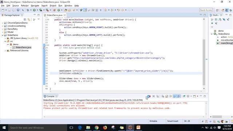Open Chrome from the taskbar
Image resolution: width=233 pixels, height=131 pixels.
coord(96,128)
